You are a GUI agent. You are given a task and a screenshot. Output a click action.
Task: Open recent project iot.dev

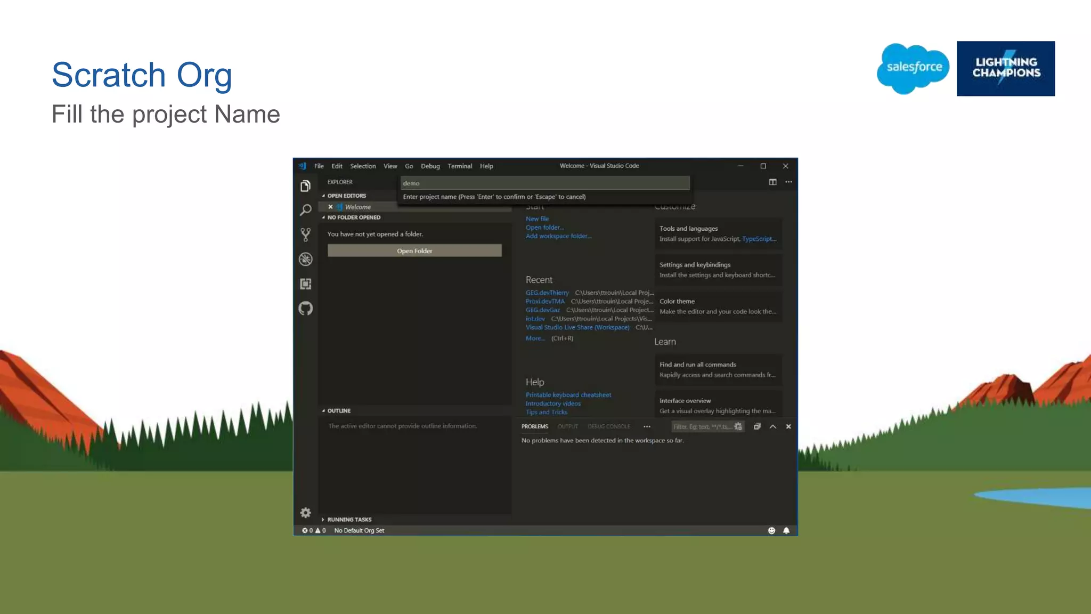[535, 319]
